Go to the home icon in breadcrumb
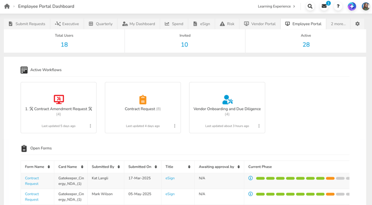Viewport: 372px width, 205px height. [7, 6]
